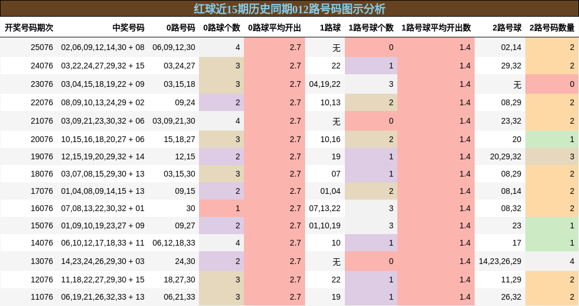Click winning numbers 01,09,10,19,23,27 + 09
The width and height of the screenshot is (579, 306).
(x=103, y=225)
